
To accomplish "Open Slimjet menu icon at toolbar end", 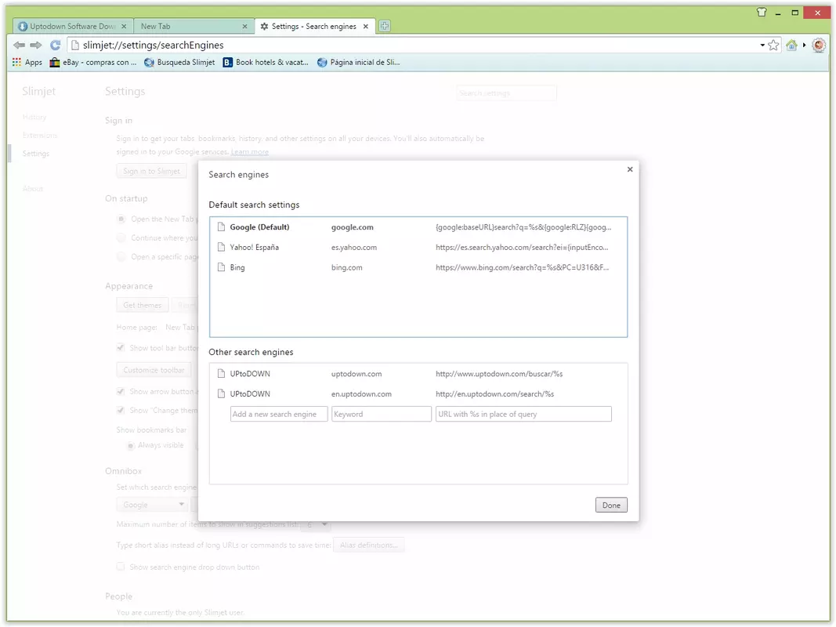I will pos(819,45).
